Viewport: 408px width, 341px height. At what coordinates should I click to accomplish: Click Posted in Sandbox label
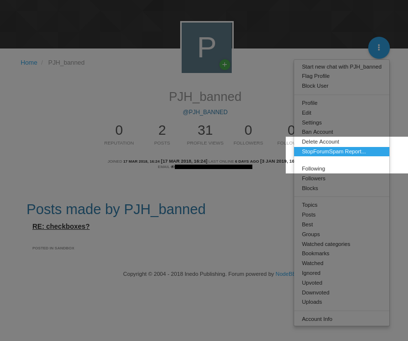pyautogui.click(x=54, y=248)
